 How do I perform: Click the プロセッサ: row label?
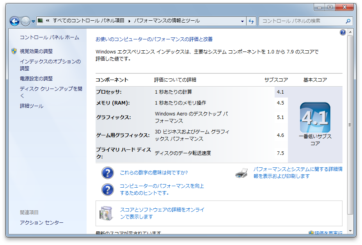point(109,92)
